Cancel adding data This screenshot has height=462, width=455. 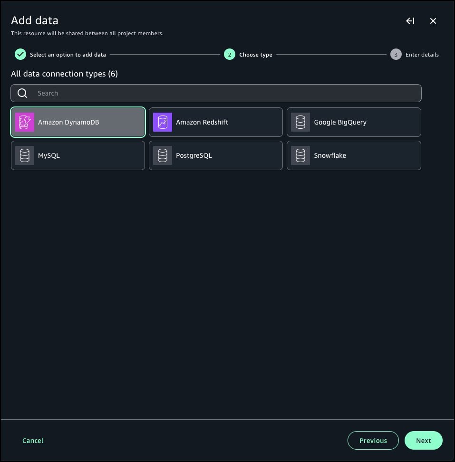(33, 441)
